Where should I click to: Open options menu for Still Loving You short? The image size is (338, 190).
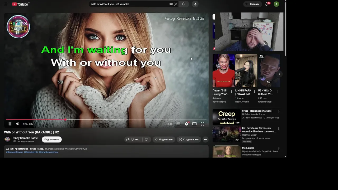(x=232, y=92)
